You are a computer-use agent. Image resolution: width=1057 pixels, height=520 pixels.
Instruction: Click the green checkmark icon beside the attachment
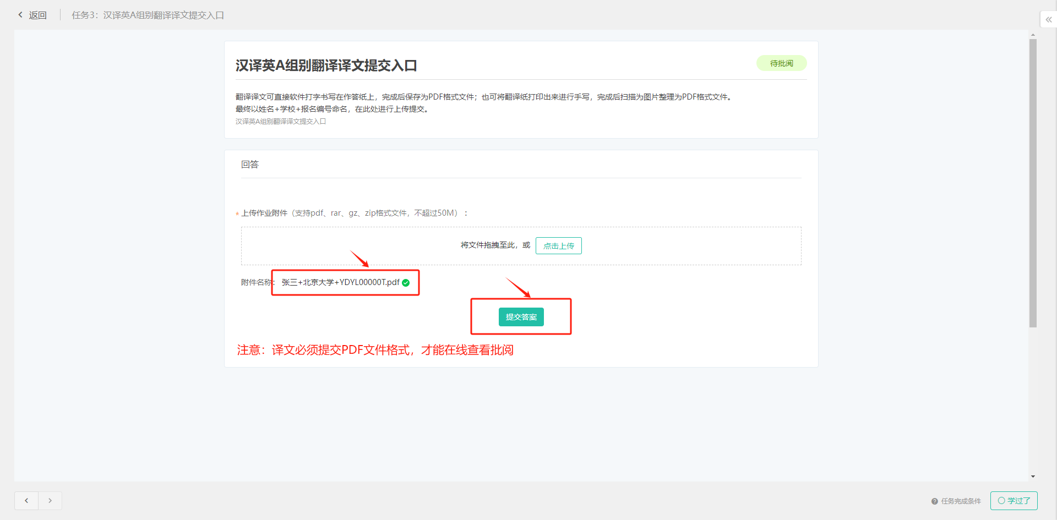pos(406,283)
